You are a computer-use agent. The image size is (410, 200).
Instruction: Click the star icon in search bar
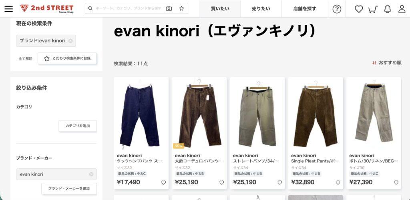tap(181, 9)
